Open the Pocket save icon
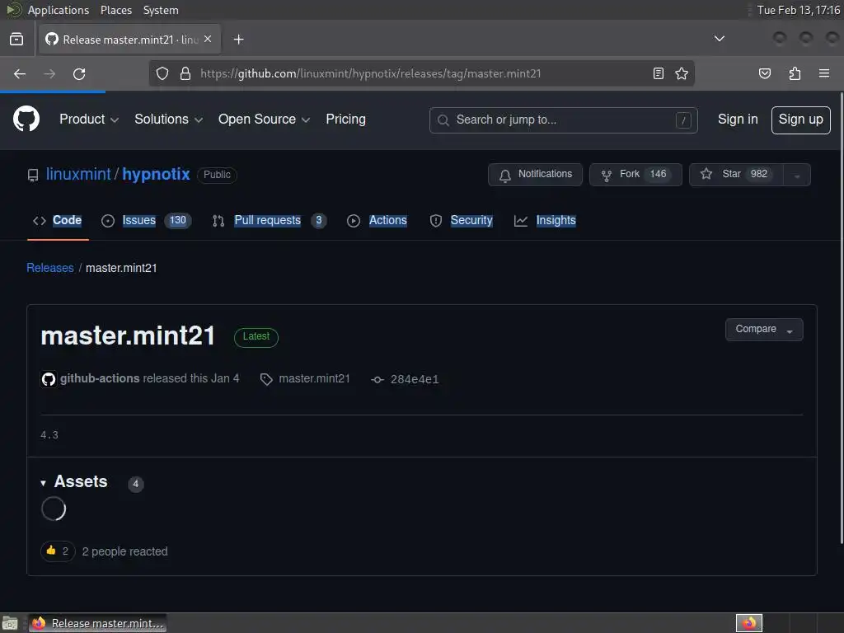 tap(764, 73)
